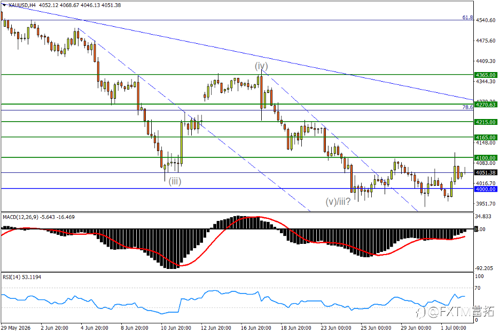Select the XAUUSD,H4 chart title text

(x=22, y=5)
